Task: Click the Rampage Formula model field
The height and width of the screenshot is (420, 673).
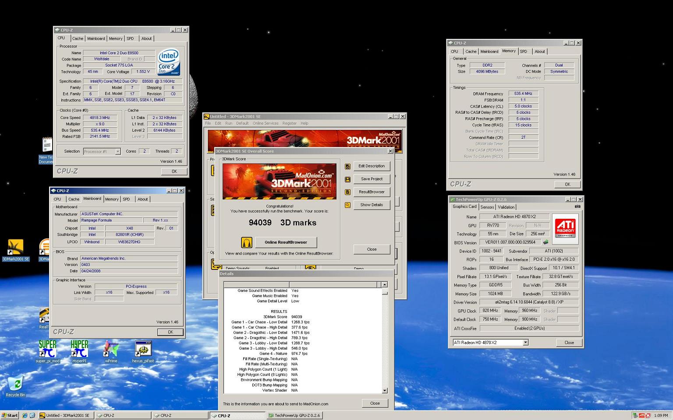Action: [x=111, y=220]
